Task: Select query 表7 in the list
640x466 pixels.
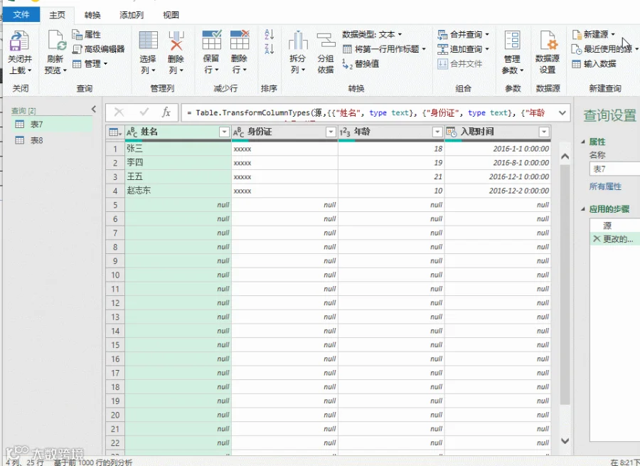Action: tap(52, 125)
